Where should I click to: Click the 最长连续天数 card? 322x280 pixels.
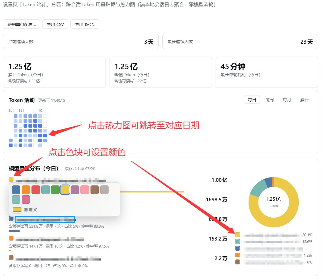[240, 42]
